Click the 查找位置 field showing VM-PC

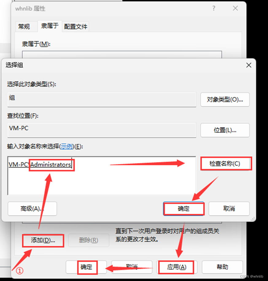point(102,130)
